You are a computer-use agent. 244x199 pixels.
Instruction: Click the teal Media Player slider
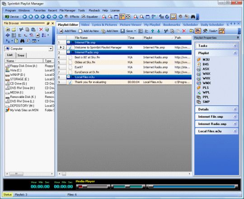point(128,186)
